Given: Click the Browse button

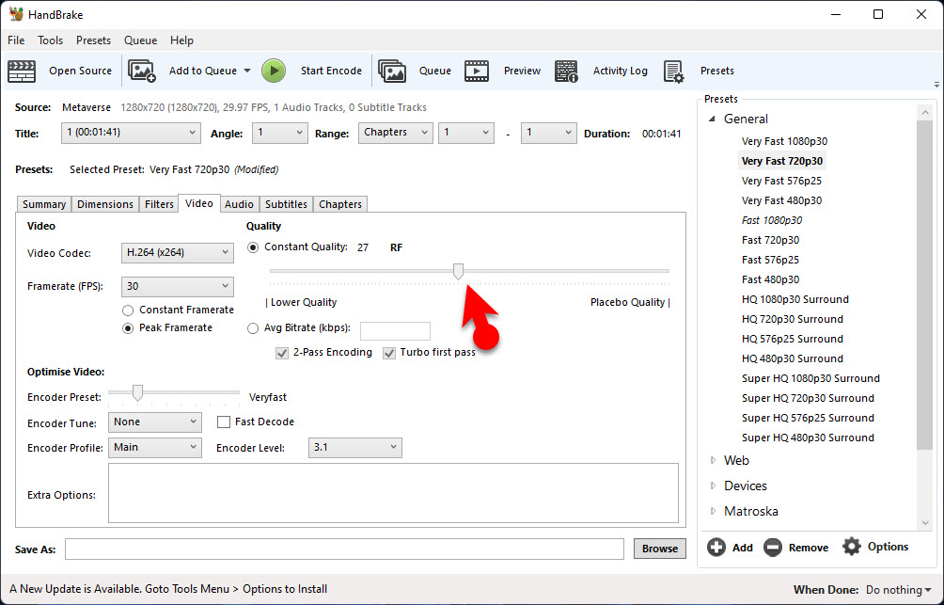Looking at the screenshot, I should pos(660,549).
